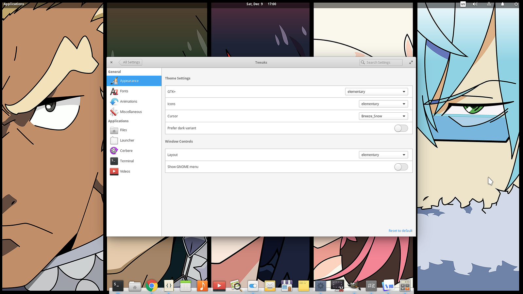Open the notifications bell indicator
Viewport: 523px width, 294px height.
pos(502,4)
